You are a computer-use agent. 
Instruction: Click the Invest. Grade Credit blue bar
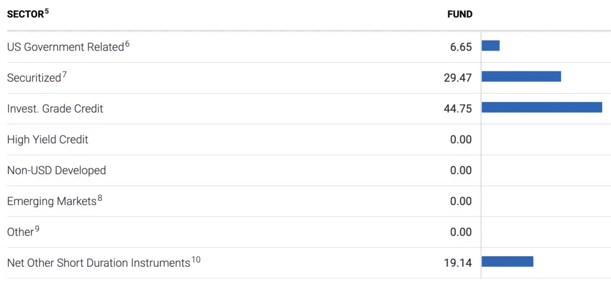pos(542,107)
